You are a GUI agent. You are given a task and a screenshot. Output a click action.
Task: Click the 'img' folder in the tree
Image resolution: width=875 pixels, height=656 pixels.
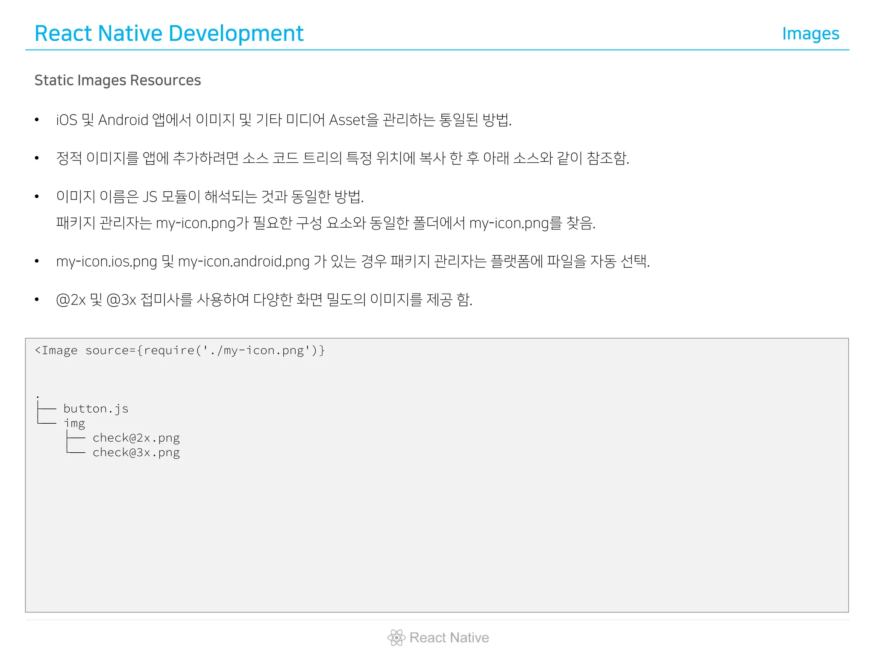(74, 423)
